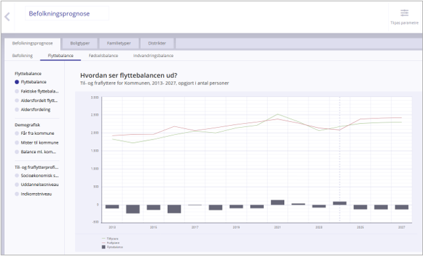Select the Får fra kommune radio option
Viewport: 423px width, 256px height.
tap(17, 134)
